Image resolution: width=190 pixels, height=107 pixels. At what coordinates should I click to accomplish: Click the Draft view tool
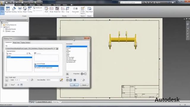click(46, 10)
